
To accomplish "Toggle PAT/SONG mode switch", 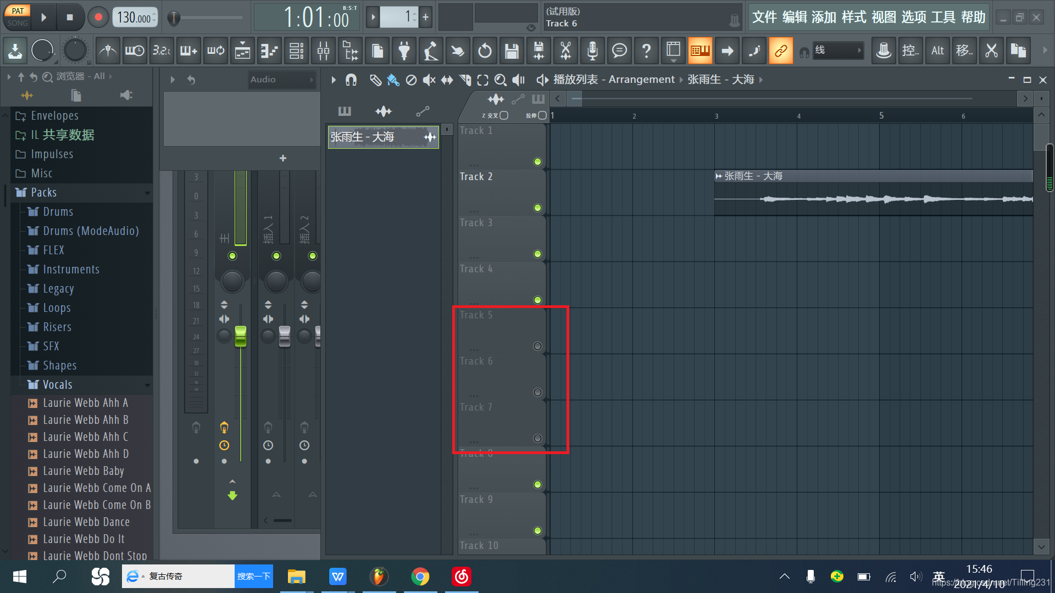I will click(x=18, y=17).
